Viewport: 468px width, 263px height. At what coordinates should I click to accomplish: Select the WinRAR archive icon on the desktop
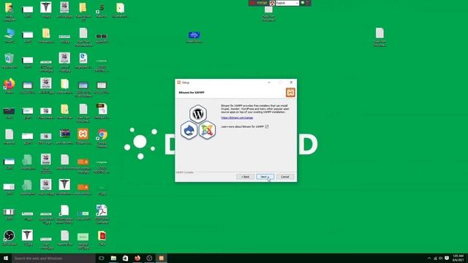(64, 137)
